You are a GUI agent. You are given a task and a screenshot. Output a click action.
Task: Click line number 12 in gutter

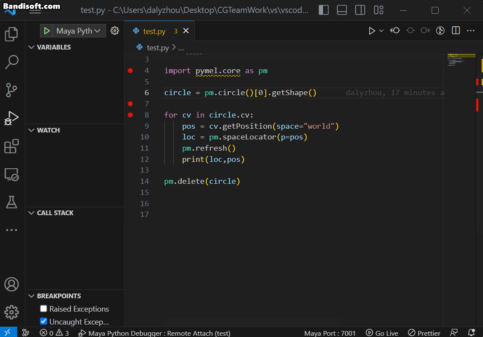pos(144,159)
